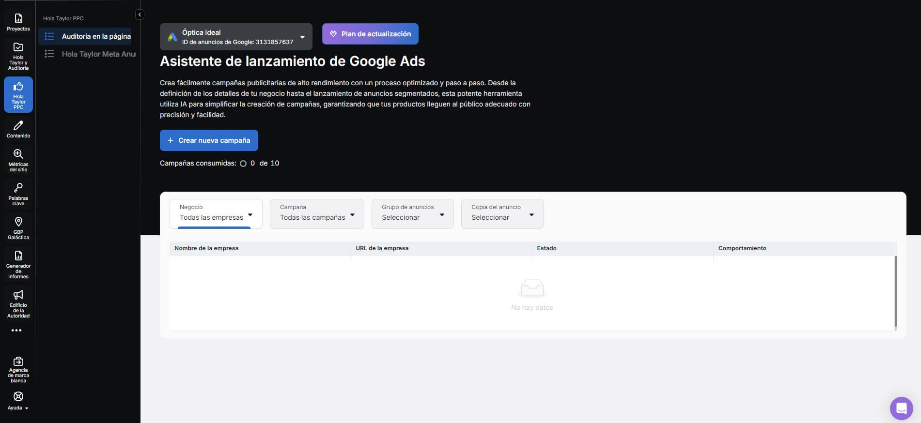Open the Grupo de anuncios dropdown
Screen dimensions: 921x423
point(412,213)
